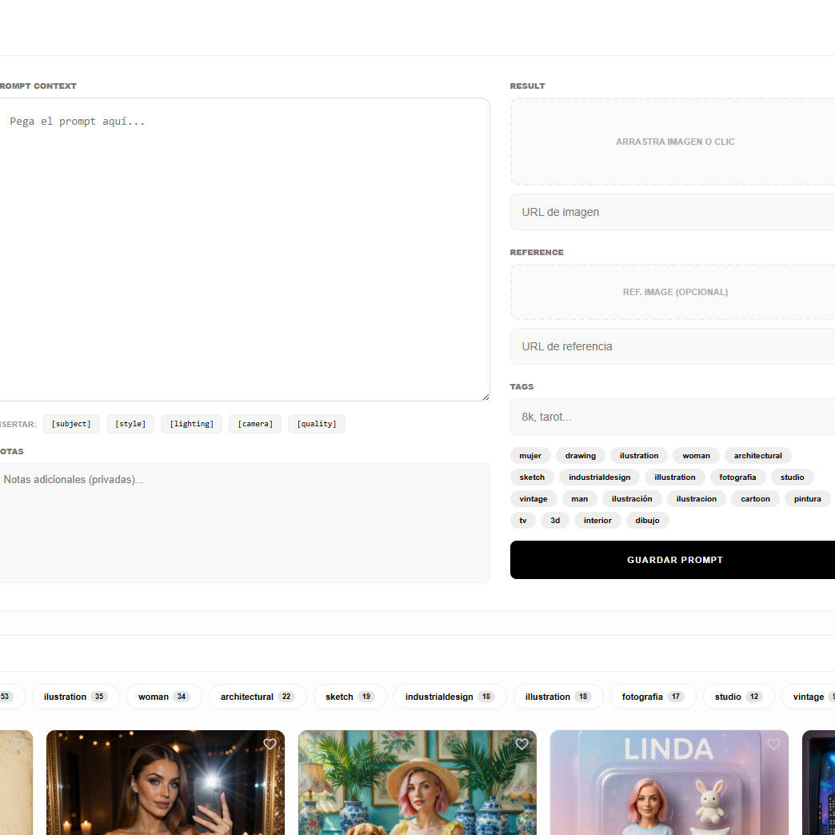
Task: Open the optional reference image upload area
Action: coord(674,292)
